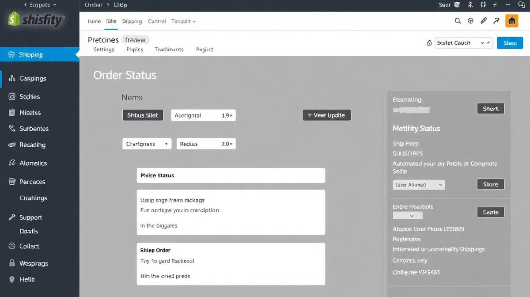The width and height of the screenshot is (530, 297).
Task: Click the blue Sleut button
Action: click(510, 43)
